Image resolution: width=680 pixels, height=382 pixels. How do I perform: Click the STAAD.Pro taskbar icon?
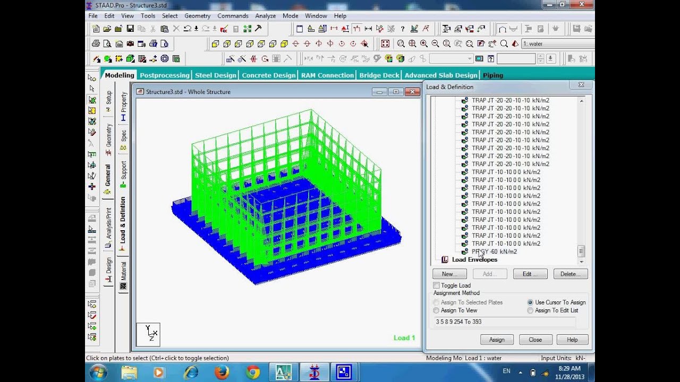(313, 372)
